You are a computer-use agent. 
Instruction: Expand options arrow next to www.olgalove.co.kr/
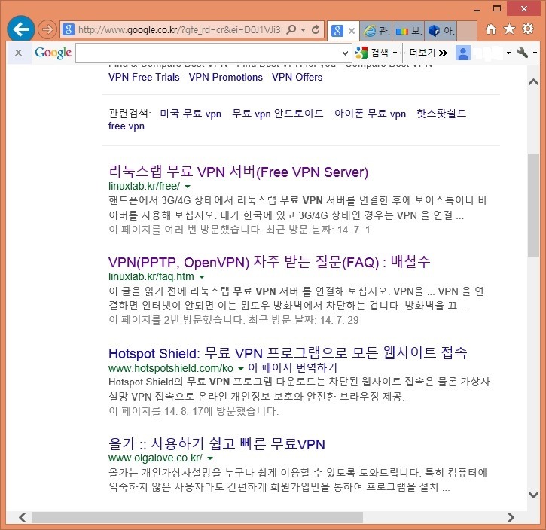click(210, 458)
